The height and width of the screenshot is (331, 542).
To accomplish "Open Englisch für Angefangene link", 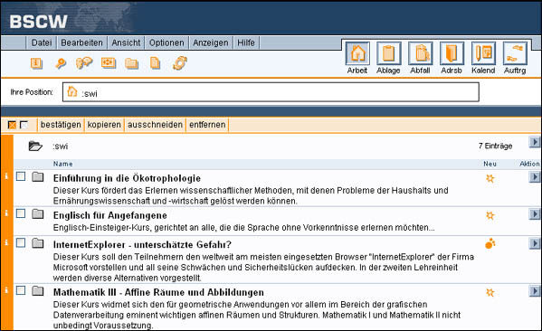I will click(x=109, y=215).
